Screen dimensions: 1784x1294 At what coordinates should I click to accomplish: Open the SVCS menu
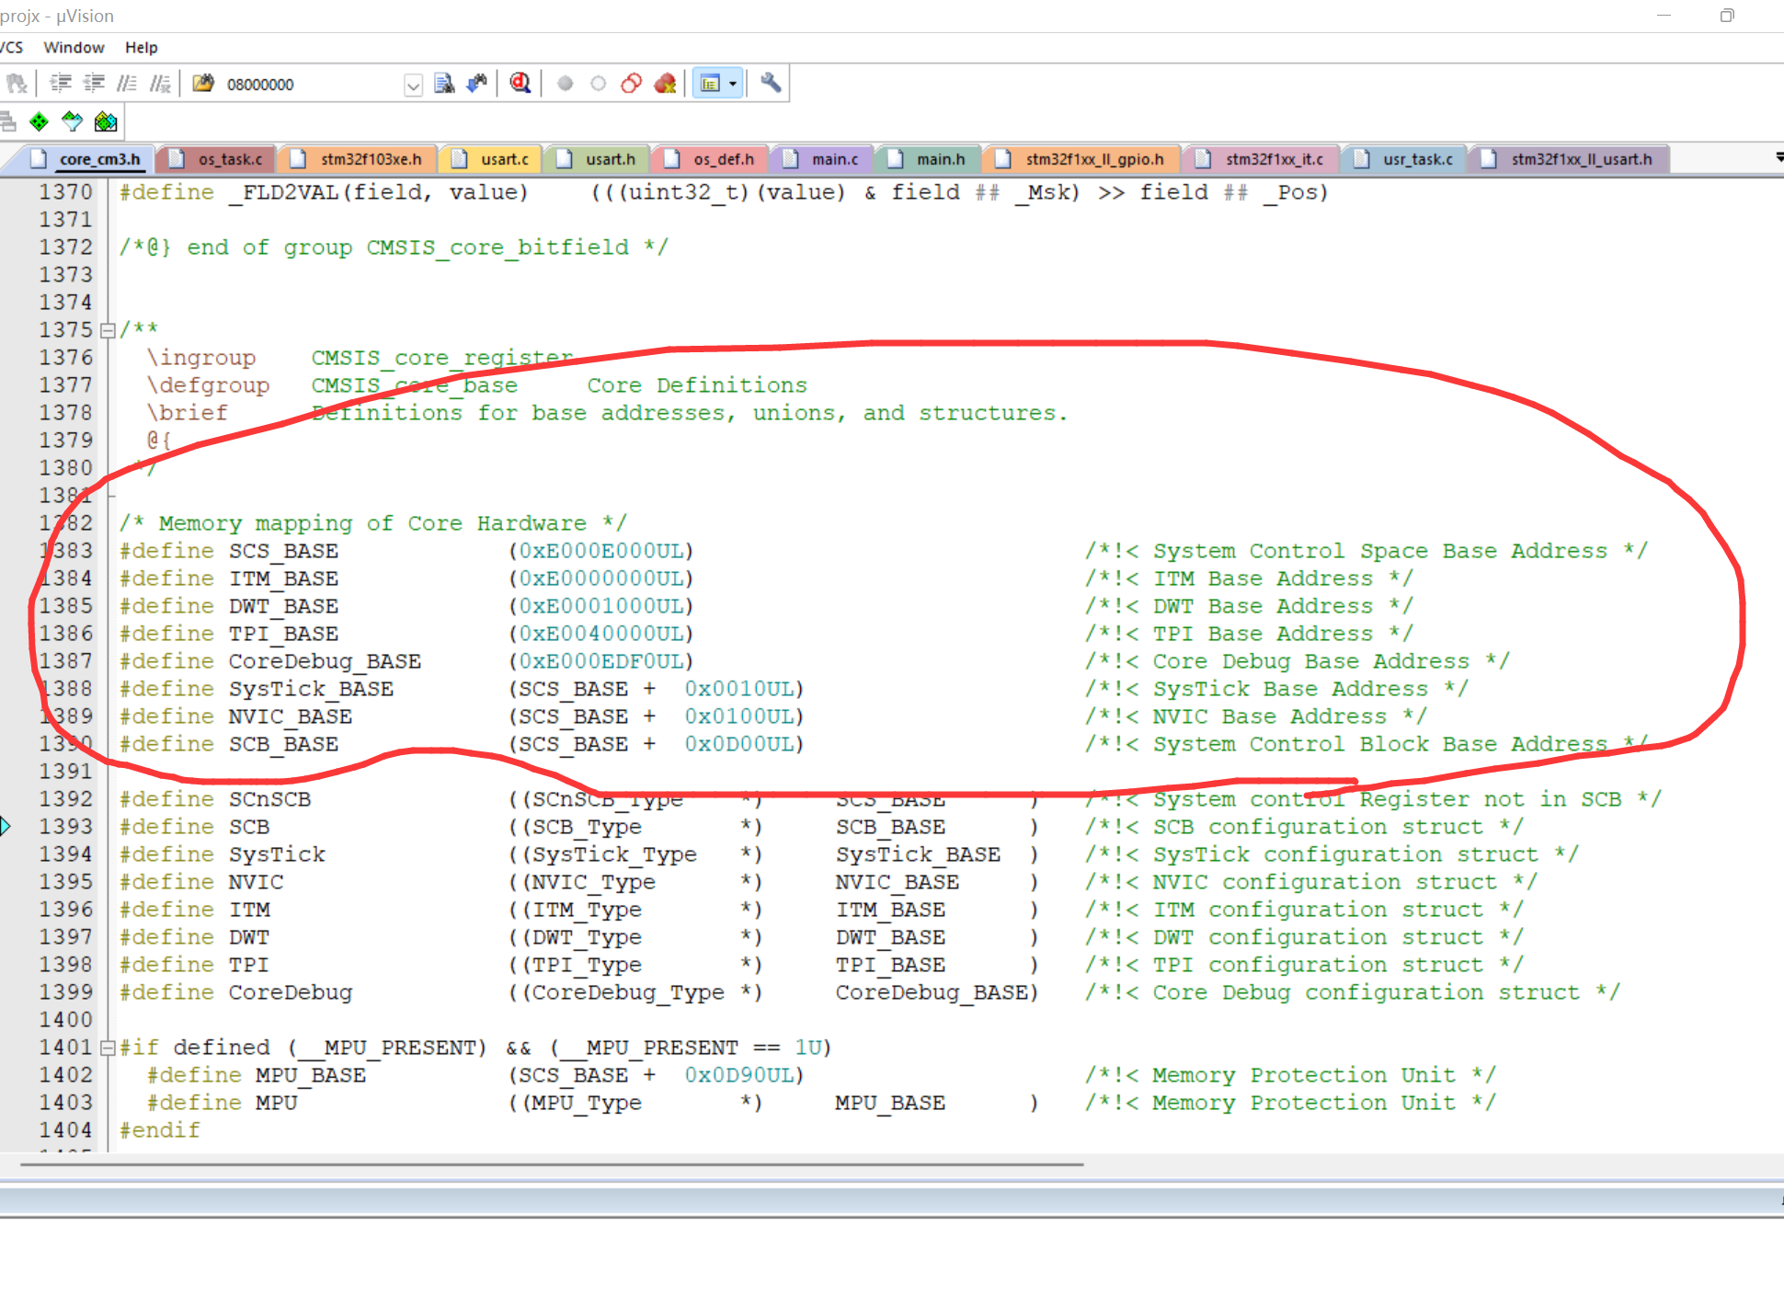[x=12, y=47]
